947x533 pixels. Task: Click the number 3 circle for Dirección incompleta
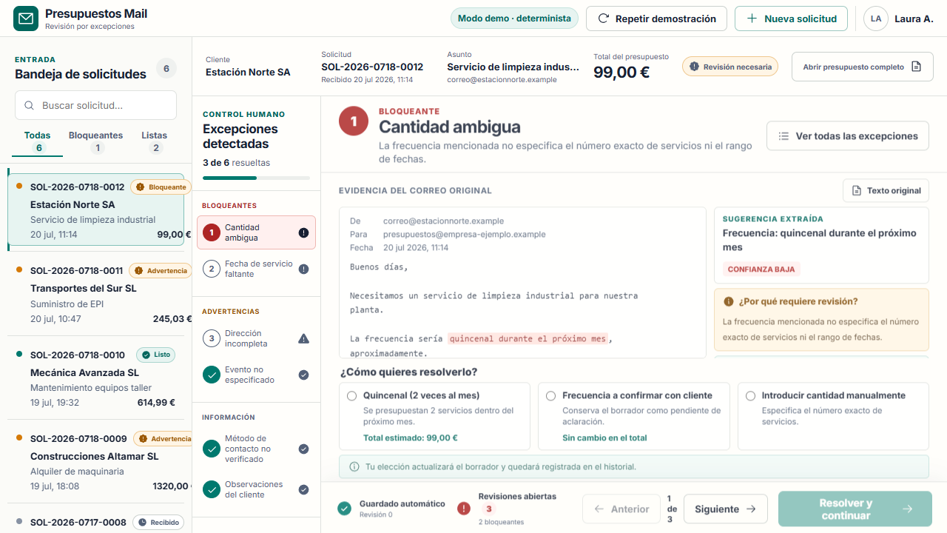pyautogui.click(x=212, y=338)
